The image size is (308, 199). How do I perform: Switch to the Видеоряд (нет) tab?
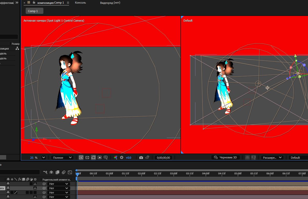(110, 3)
